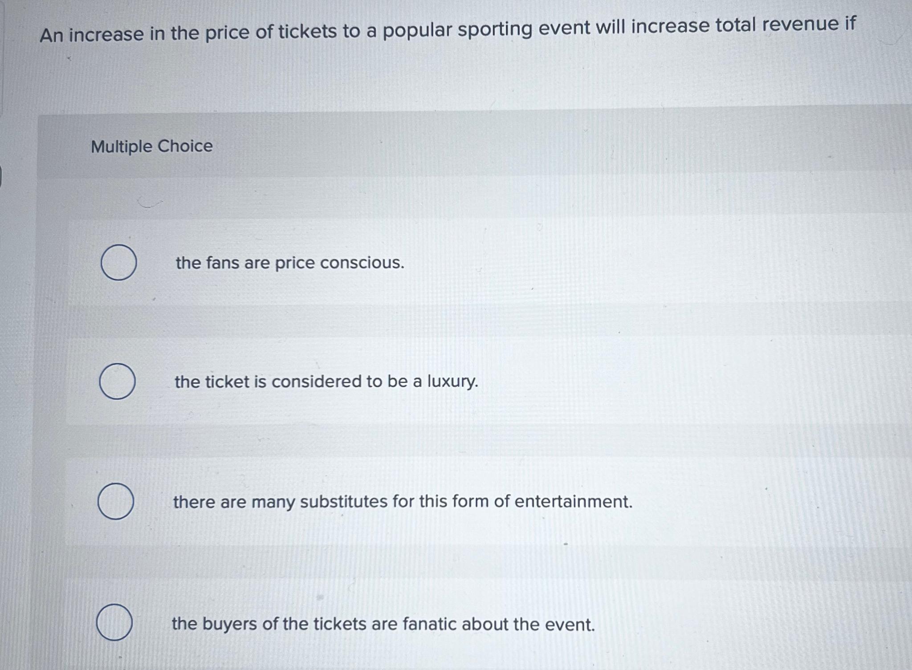Mark the 'many substitutes' option circle
The height and width of the screenshot is (670, 912).
116,501
